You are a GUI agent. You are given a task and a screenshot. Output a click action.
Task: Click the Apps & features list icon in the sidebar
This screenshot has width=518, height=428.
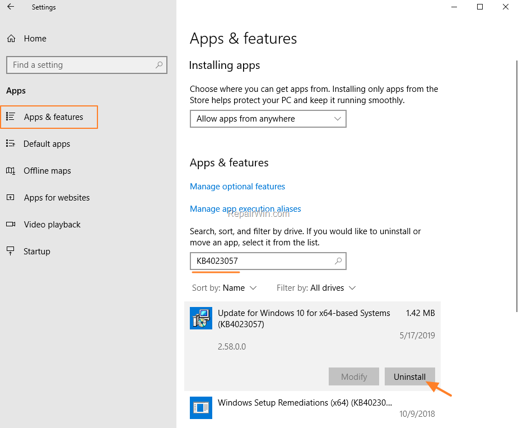click(10, 117)
